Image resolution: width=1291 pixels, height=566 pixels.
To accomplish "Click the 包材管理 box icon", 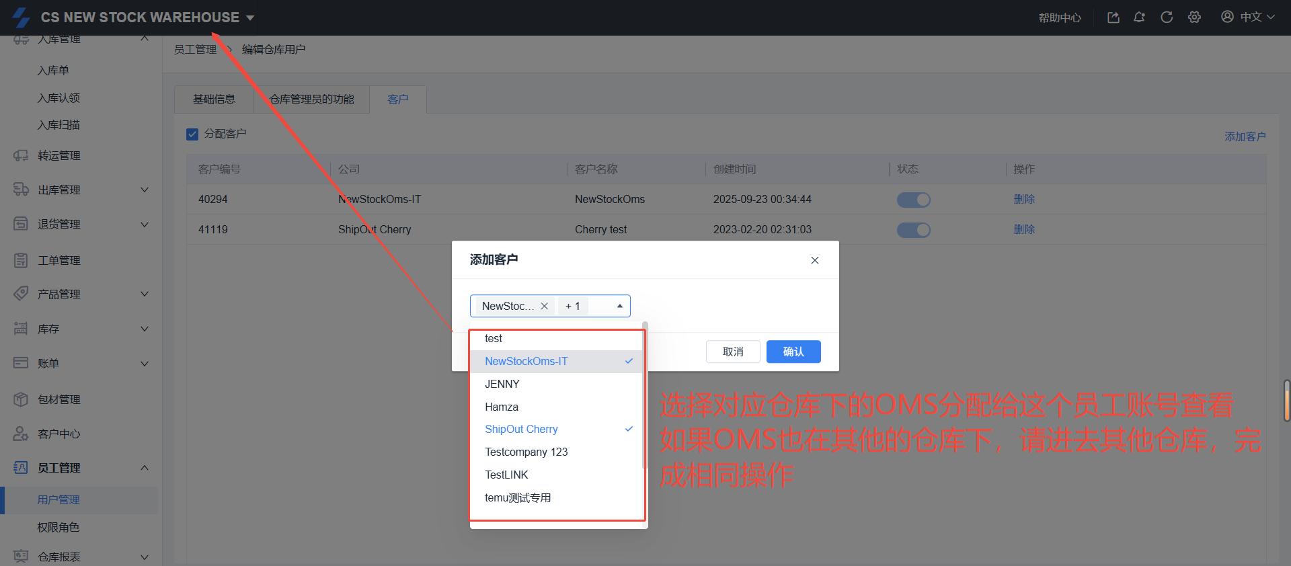I will [21, 399].
